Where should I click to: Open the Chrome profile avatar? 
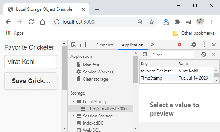200,22
